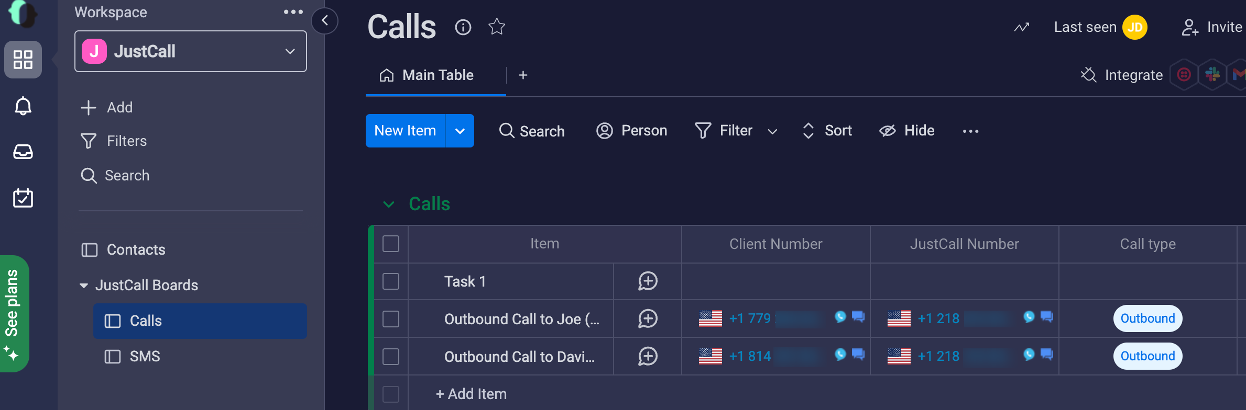Open the notifications bell
This screenshot has width=1246, height=410.
click(x=23, y=106)
